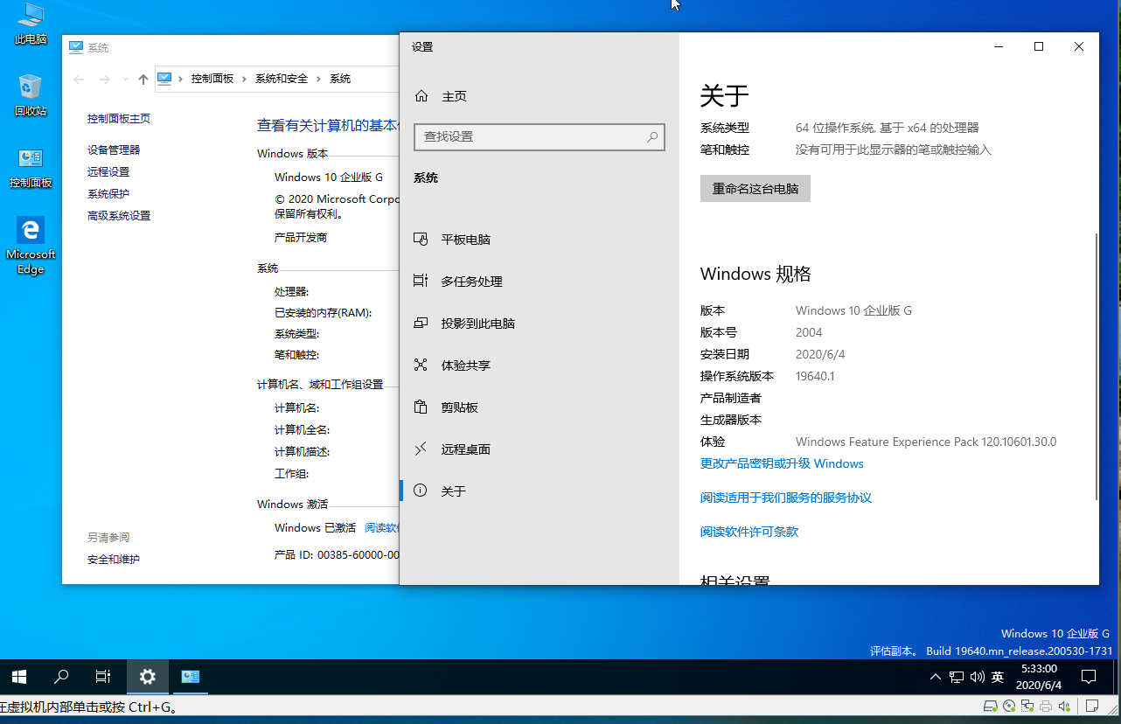Click the taskbar clock showing 5:33:00
This screenshot has height=724, width=1121.
point(1038,677)
